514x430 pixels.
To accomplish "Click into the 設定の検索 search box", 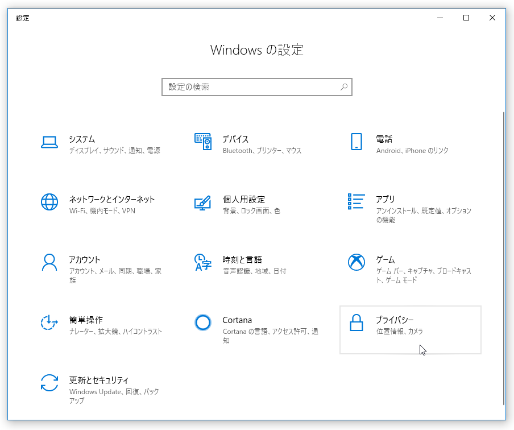I will [257, 87].
